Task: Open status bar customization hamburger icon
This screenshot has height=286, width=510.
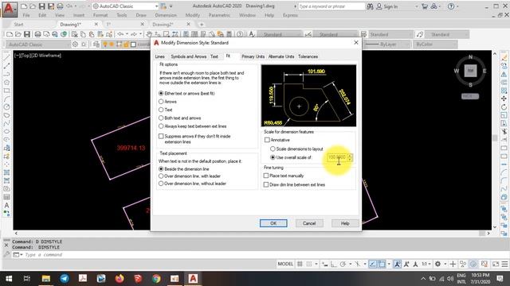Action: (504, 264)
